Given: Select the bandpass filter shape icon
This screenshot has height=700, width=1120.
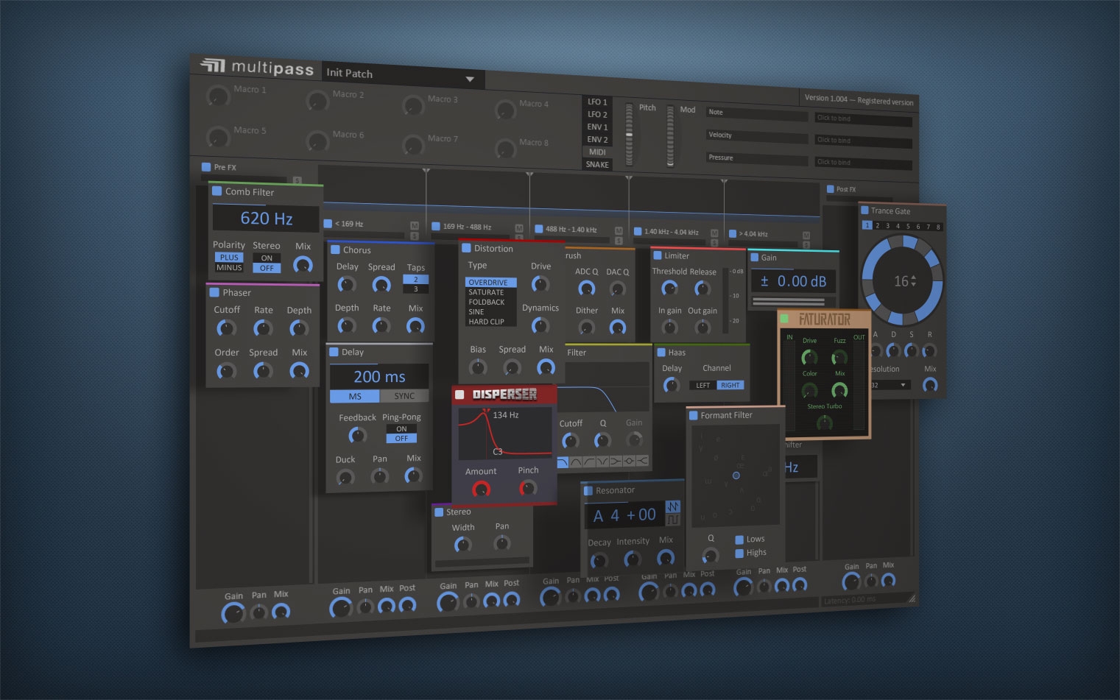Looking at the screenshot, I should 576,462.
